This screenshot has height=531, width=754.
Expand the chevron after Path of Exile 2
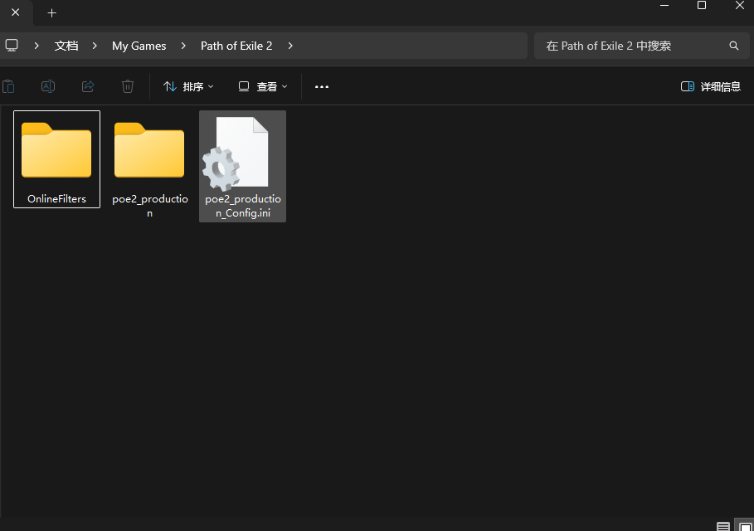290,46
